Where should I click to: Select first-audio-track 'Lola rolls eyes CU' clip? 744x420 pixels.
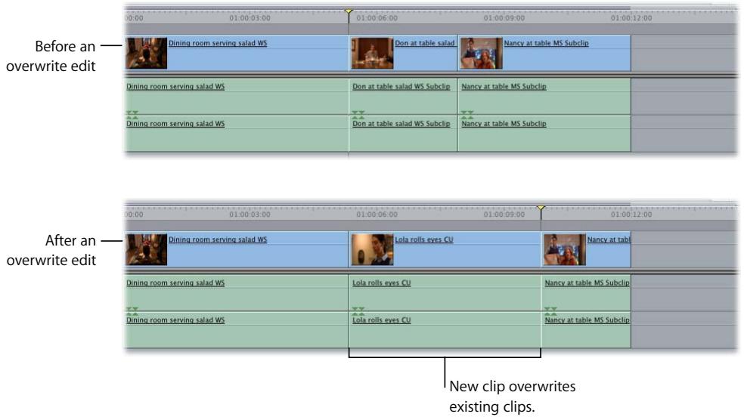pyautogui.click(x=445, y=293)
